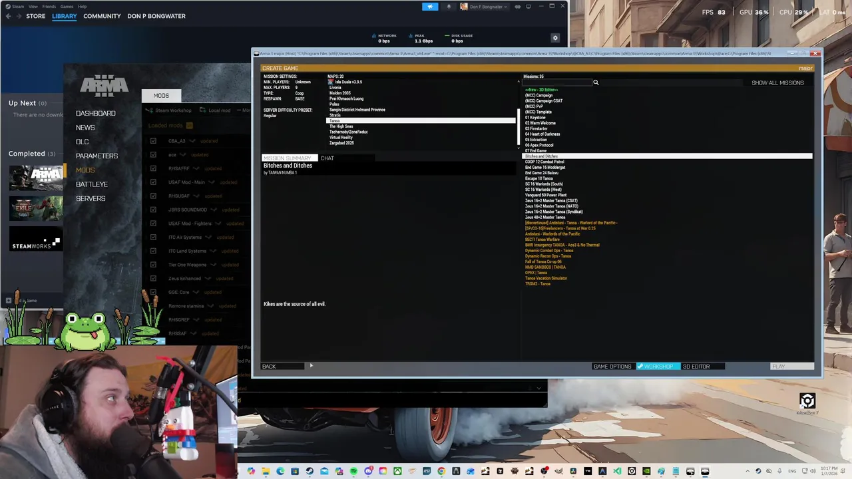The height and width of the screenshot is (479, 852).
Task: Open CHAT tab in Create Game
Action: click(x=327, y=158)
